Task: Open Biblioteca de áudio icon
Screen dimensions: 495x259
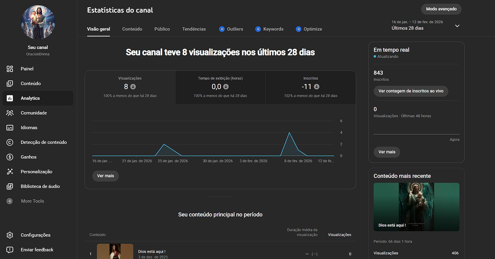Action: (10, 186)
